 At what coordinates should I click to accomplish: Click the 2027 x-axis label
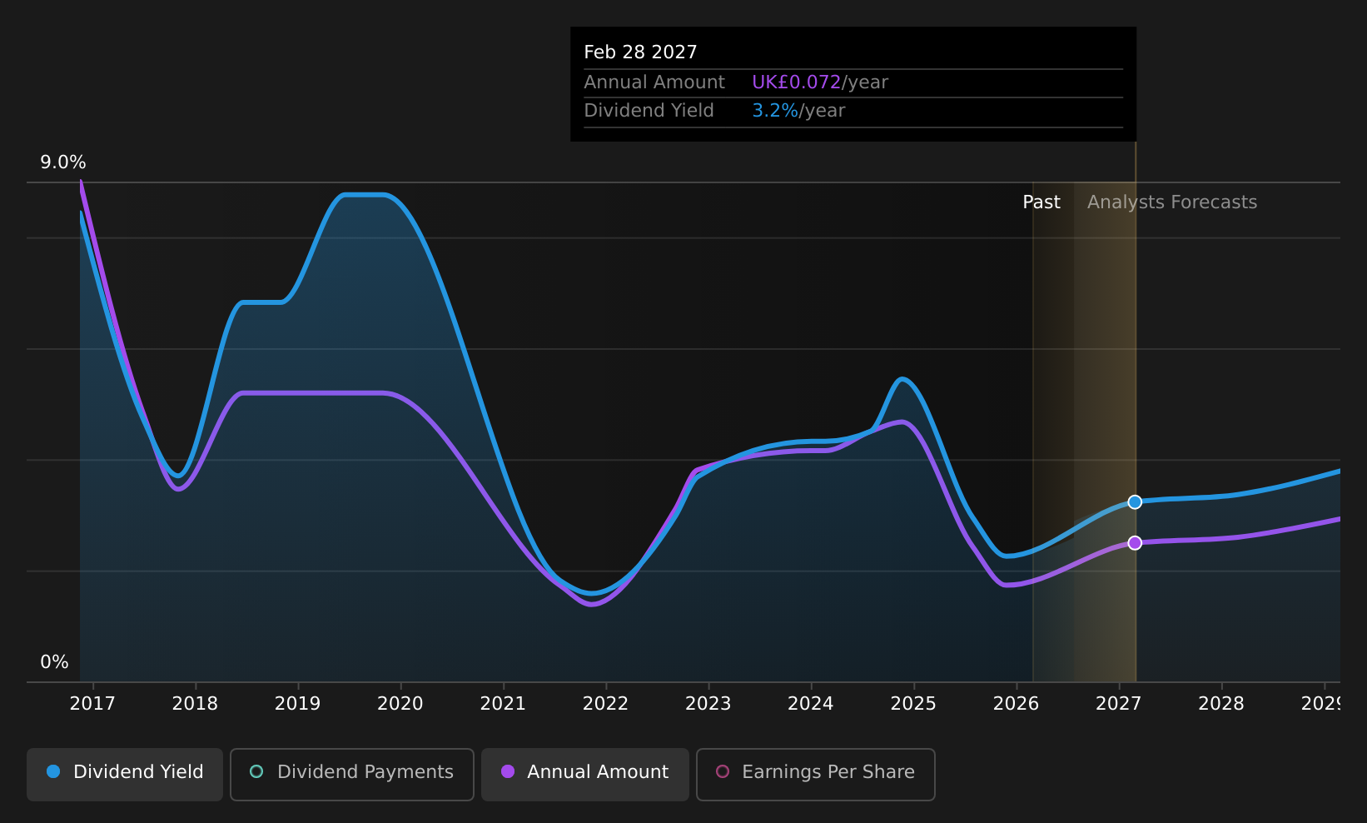coord(1118,704)
